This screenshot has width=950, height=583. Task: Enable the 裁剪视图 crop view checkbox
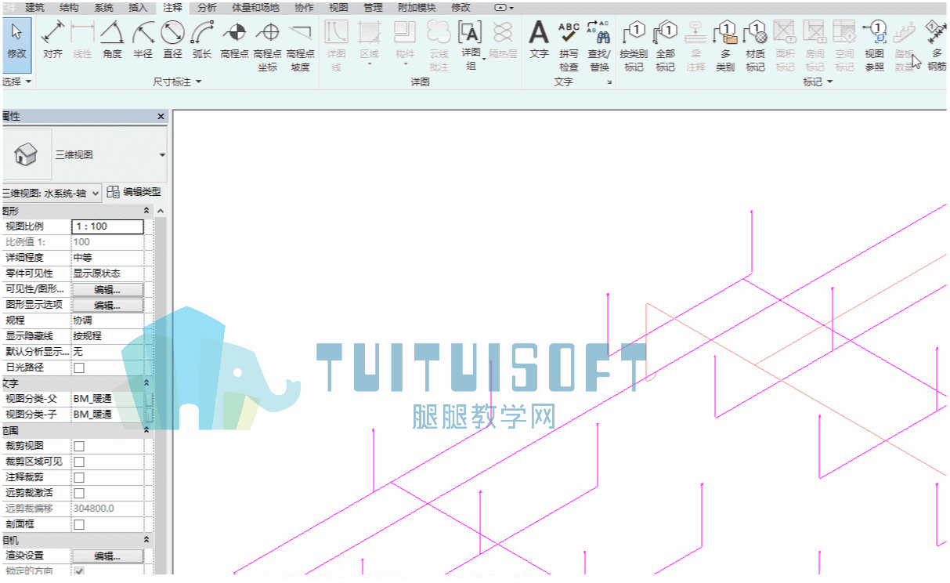coord(78,446)
